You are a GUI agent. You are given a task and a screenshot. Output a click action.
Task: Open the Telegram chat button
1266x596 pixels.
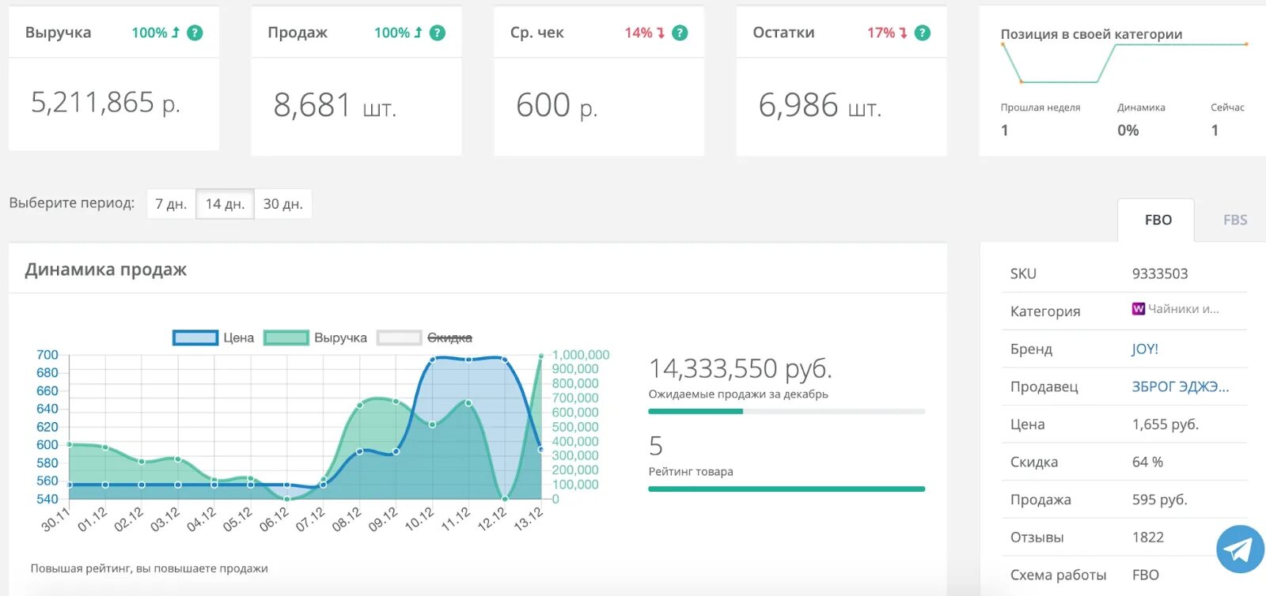click(x=1240, y=549)
